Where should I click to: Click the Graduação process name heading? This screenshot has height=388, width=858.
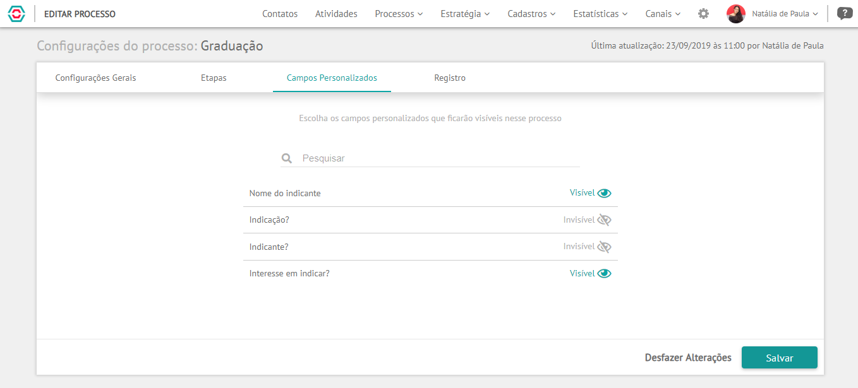[x=232, y=46]
